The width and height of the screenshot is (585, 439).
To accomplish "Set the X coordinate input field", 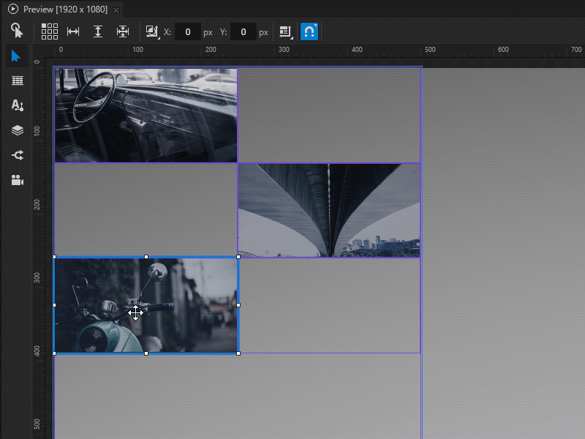I will [x=187, y=31].
